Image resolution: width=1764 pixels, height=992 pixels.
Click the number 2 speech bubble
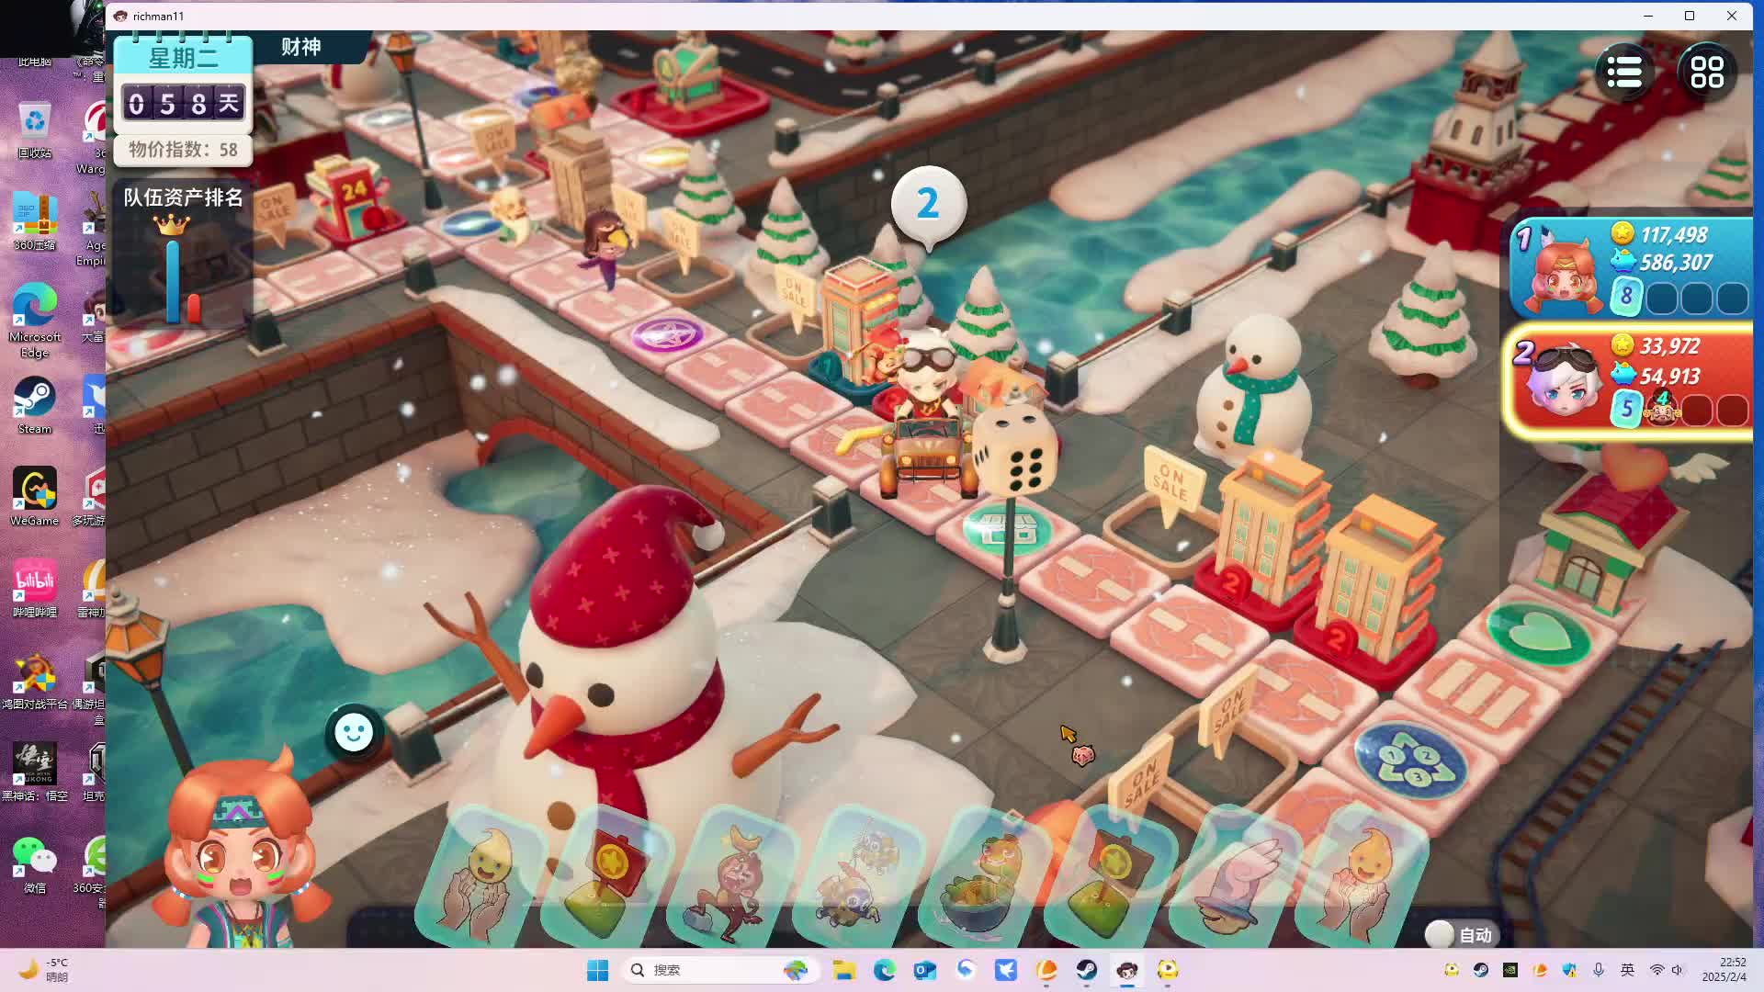coord(928,204)
